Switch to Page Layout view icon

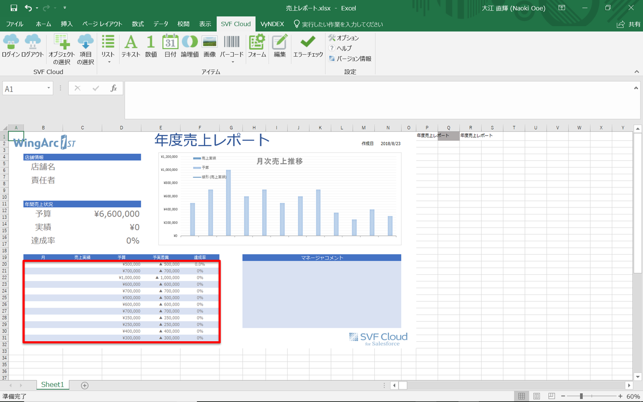coord(537,396)
